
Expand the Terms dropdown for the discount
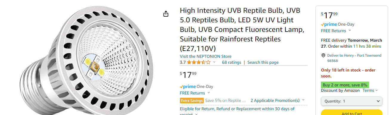click(370, 90)
